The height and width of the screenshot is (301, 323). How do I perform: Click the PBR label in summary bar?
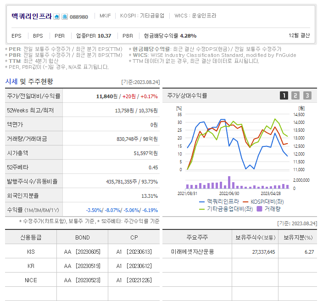pos(128,36)
